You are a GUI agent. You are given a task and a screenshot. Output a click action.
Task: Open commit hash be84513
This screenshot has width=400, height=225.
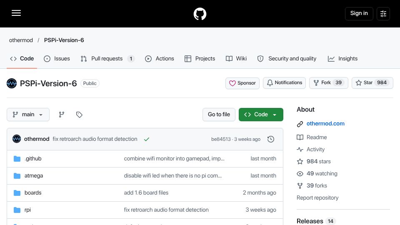click(x=221, y=139)
